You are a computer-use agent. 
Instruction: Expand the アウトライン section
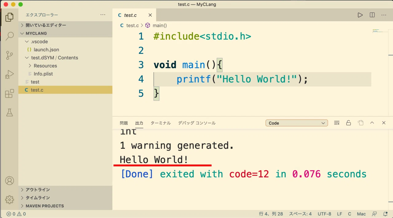pyautogui.click(x=65, y=190)
